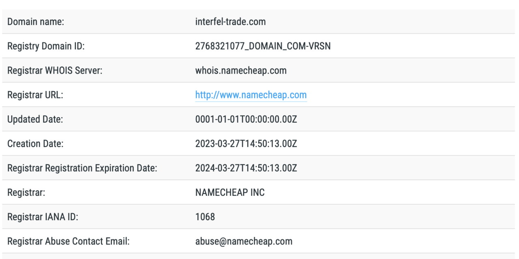Click the abuse@namecheap.com email value
This screenshot has height=259, width=519.
click(244, 241)
